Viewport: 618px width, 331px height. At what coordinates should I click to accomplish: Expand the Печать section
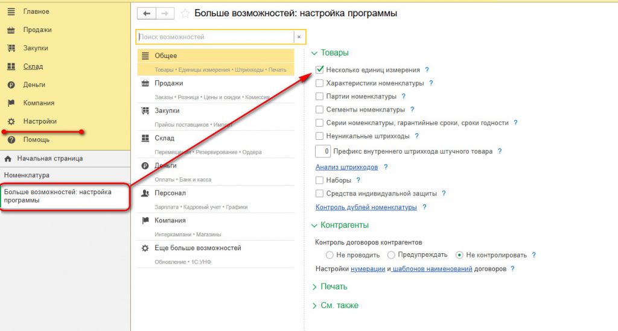click(314, 287)
